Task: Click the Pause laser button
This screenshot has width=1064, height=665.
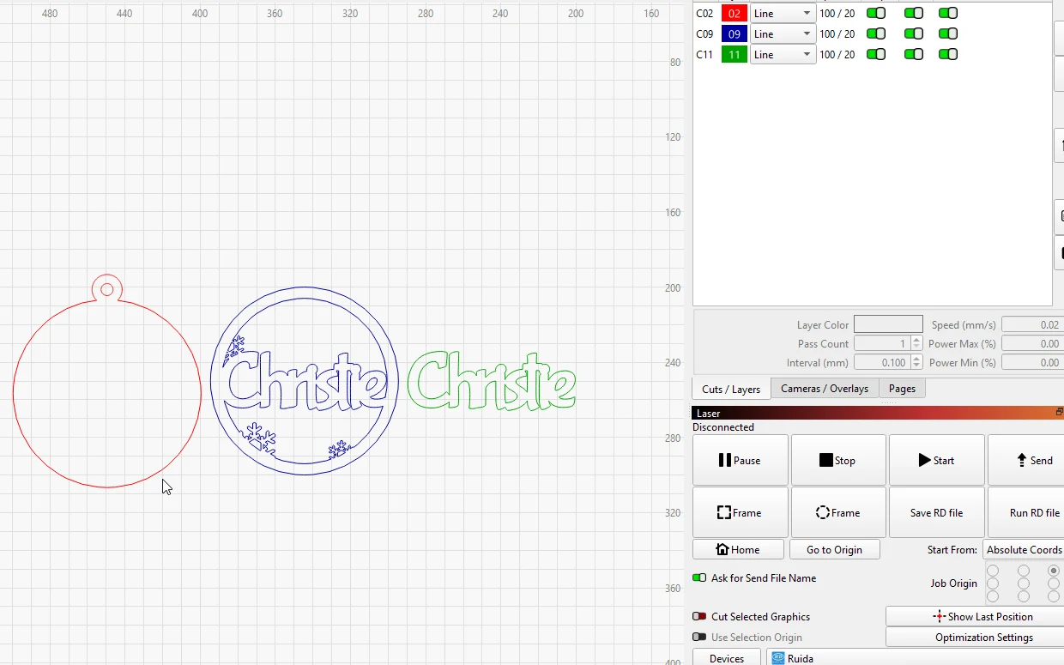Action: click(740, 460)
